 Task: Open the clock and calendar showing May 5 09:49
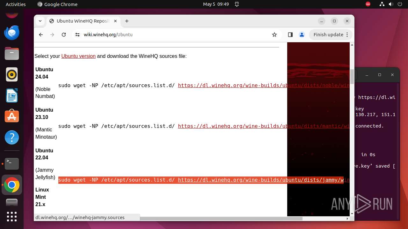[x=216, y=4]
